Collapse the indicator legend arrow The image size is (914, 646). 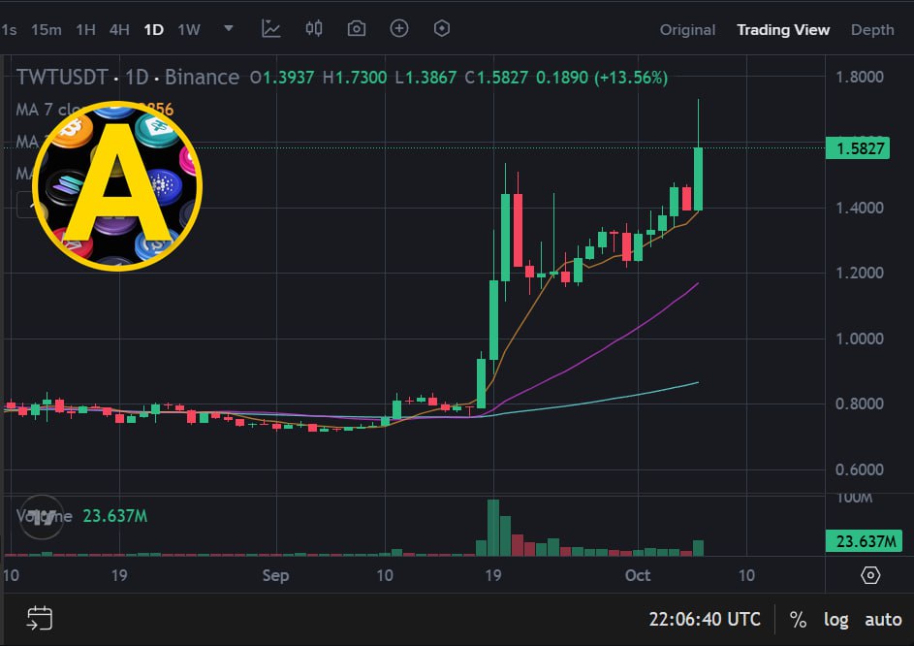27,205
